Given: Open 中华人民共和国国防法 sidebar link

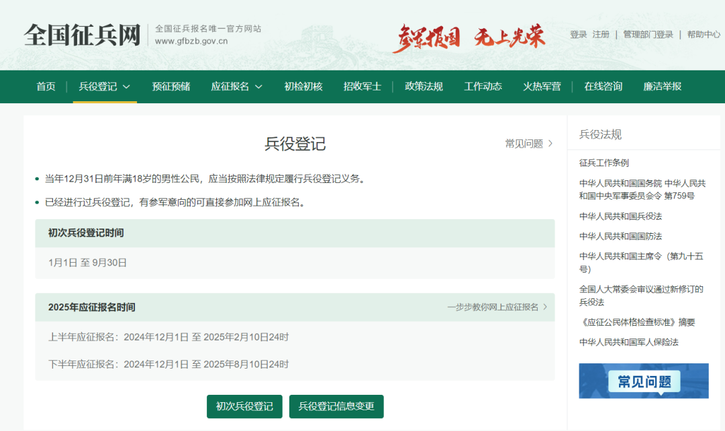Looking at the screenshot, I should click(620, 236).
